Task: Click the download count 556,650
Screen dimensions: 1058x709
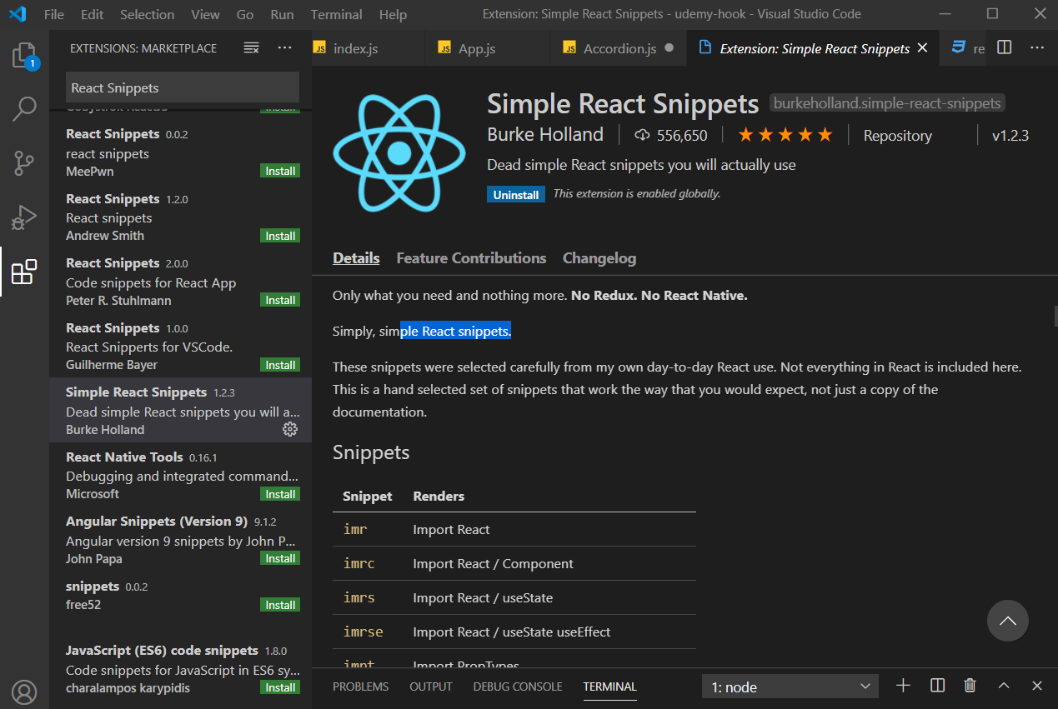Action: (671, 135)
